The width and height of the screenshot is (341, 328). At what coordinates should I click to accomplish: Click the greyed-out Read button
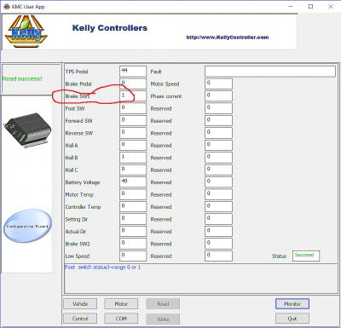(x=163, y=304)
